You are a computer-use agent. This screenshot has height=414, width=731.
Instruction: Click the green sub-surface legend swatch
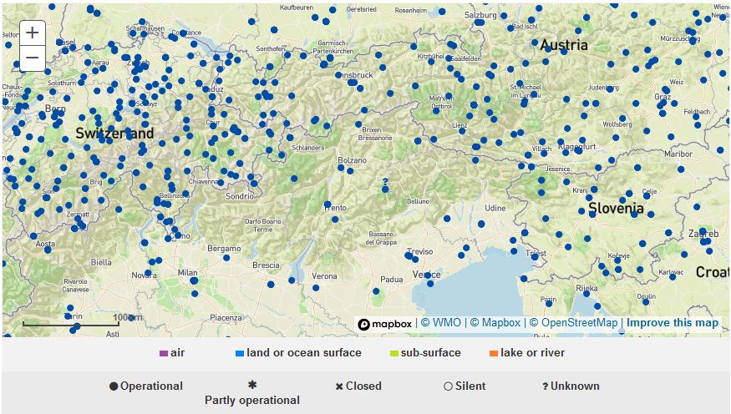click(x=394, y=353)
